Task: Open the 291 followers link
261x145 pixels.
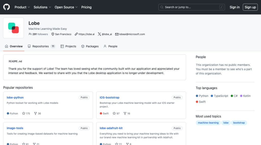Action: [38, 34]
